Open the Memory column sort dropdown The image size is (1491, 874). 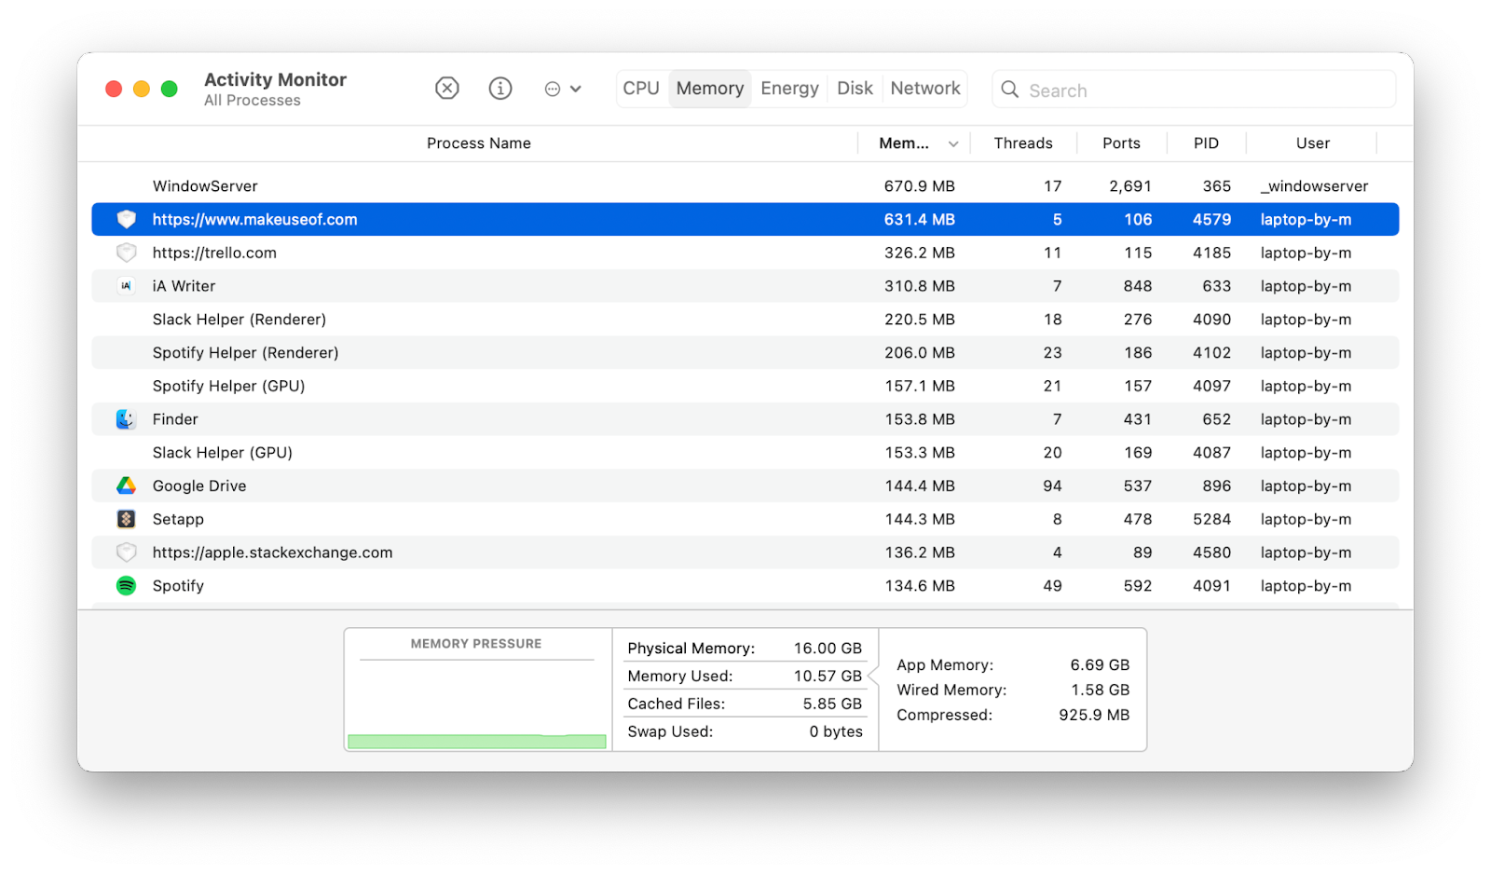tap(952, 143)
